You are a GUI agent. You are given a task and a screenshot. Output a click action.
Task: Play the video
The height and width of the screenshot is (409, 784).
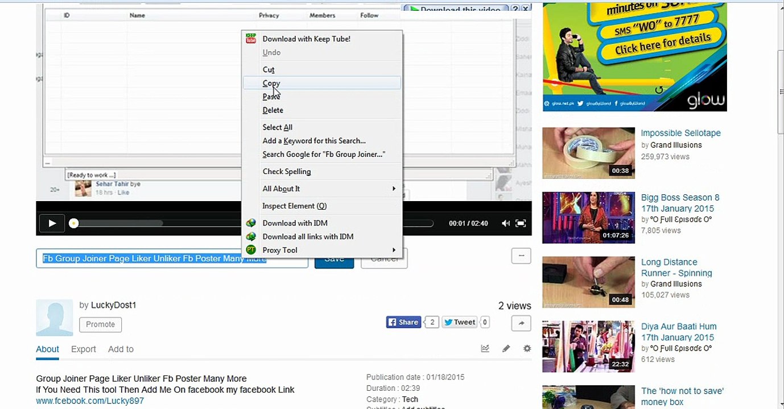coord(52,223)
